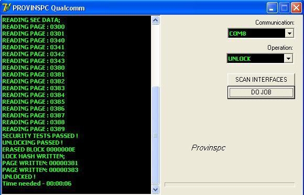Click the 'READING PAGE : 0343' line
The height and width of the screenshot is (195, 304).
tap(34, 61)
